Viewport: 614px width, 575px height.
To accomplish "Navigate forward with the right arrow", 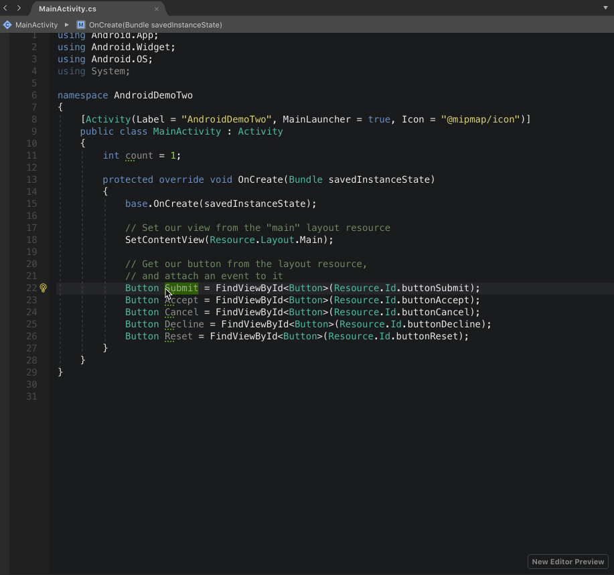I will tap(19, 8).
